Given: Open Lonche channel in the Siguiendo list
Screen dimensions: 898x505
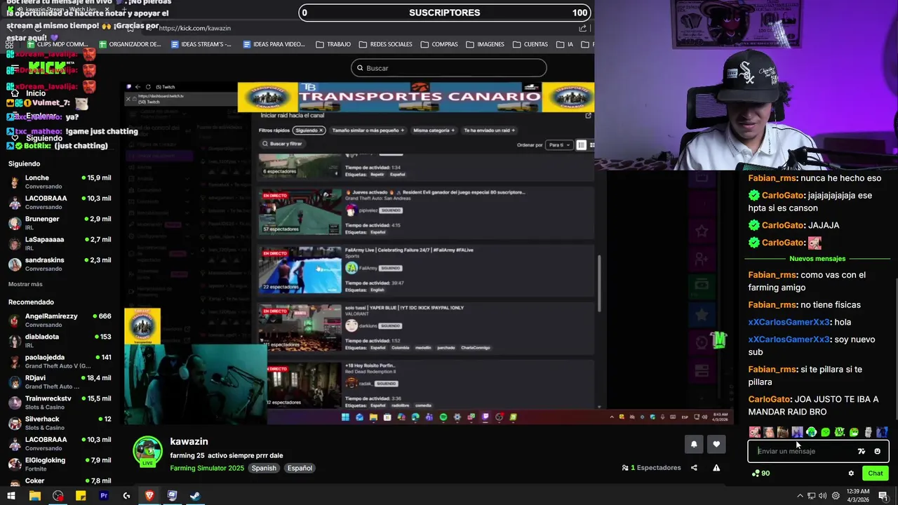Looking at the screenshot, I should [59, 182].
